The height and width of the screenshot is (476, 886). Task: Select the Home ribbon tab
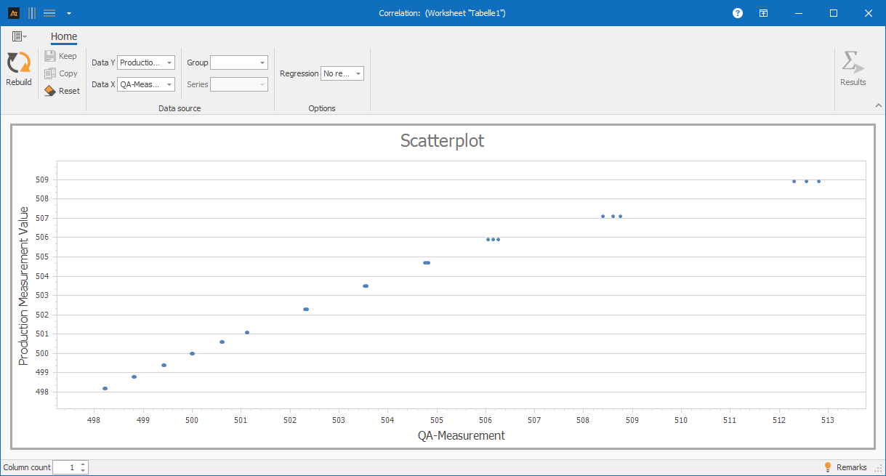[64, 37]
